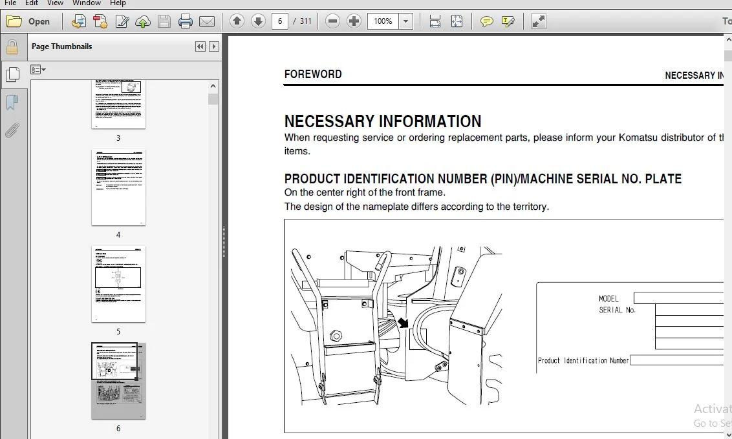Click the thumbnails panel scroll up arrow
Viewport: 732px width, 439px height.
[213, 86]
